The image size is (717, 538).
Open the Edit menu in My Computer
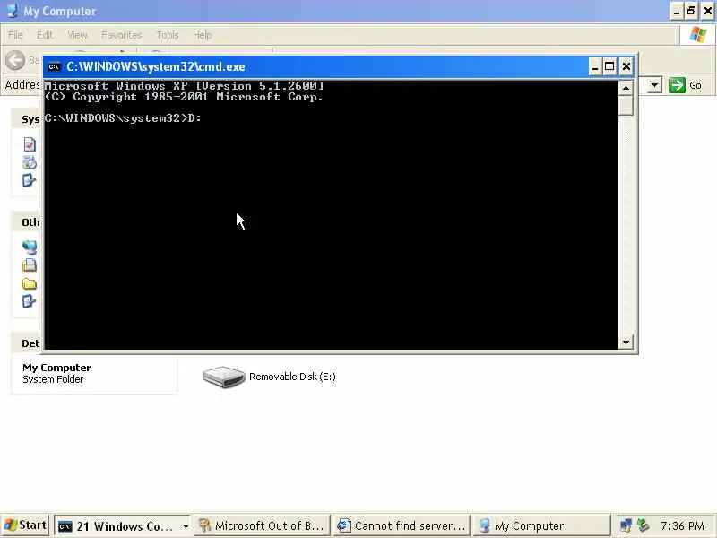pos(44,35)
